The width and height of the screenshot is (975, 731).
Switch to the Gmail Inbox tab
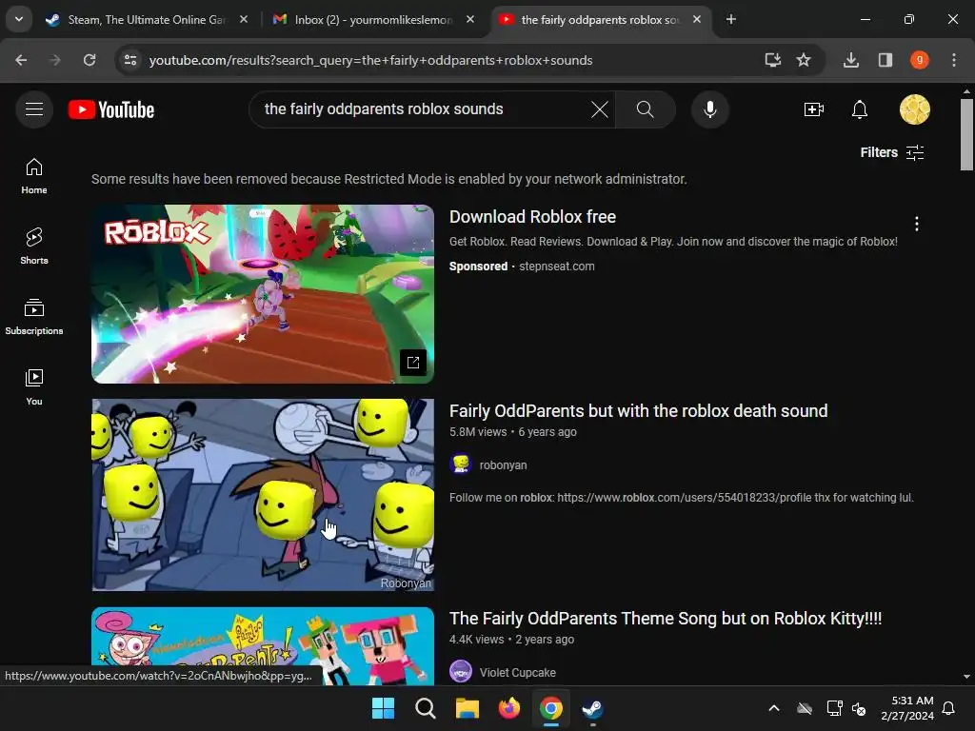372,20
